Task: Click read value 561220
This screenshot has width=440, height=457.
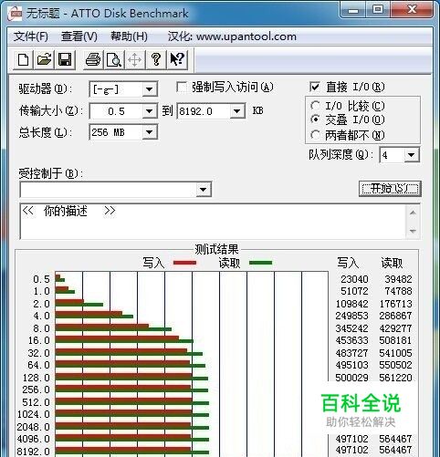Action: pos(395,378)
